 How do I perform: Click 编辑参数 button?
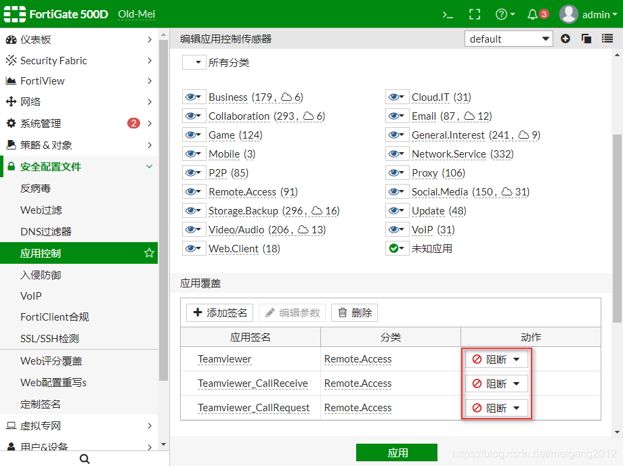tap(292, 312)
